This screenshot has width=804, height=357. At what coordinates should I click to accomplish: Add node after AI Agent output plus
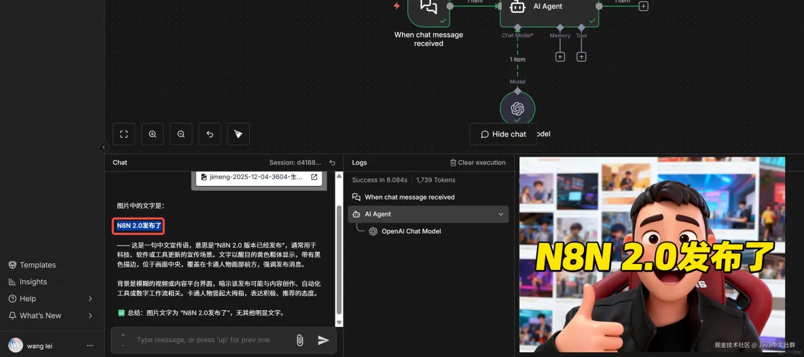(644, 6)
